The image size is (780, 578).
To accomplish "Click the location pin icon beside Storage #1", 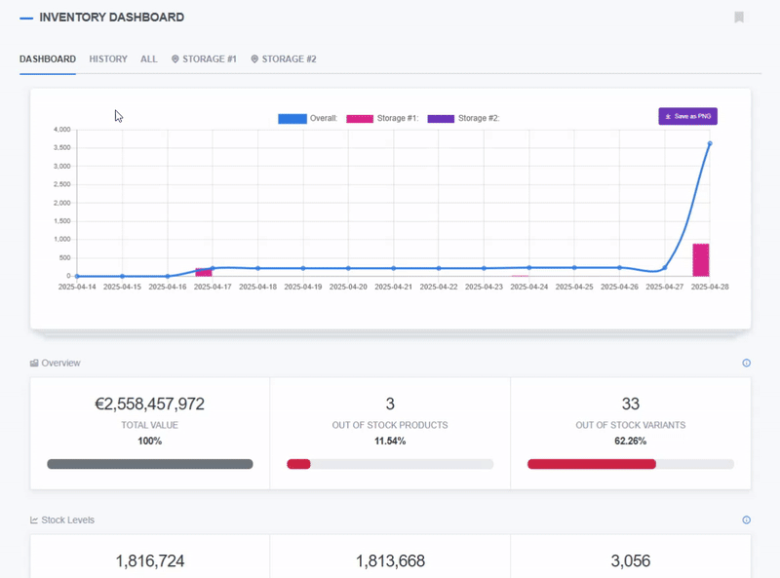I will pyautogui.click(x=175, y=59).
